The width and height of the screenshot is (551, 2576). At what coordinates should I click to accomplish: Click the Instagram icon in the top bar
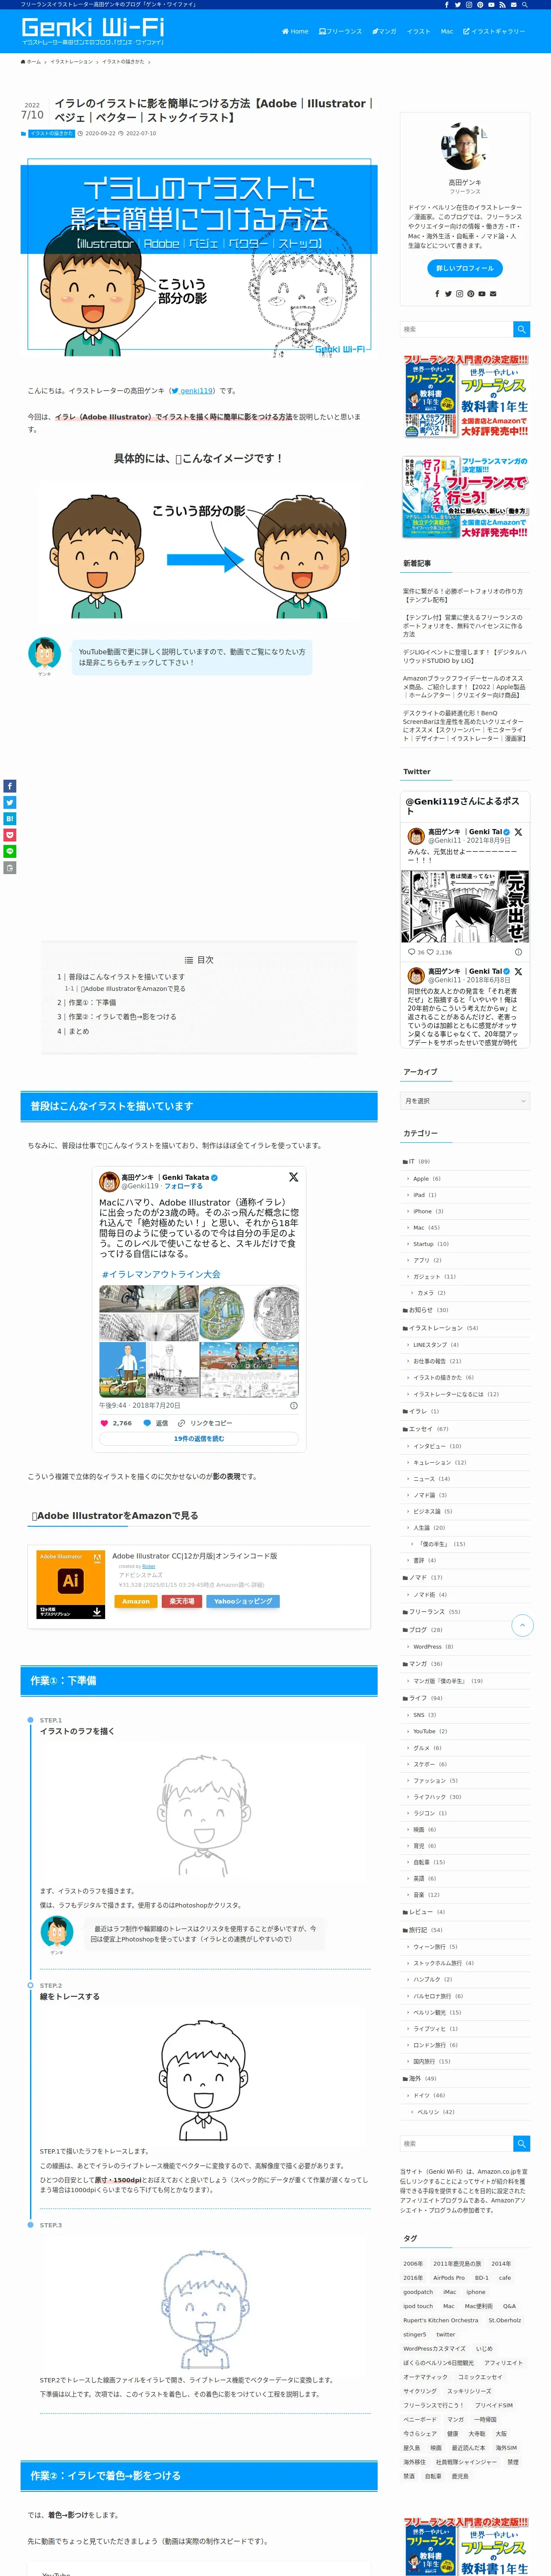[469, 5]
